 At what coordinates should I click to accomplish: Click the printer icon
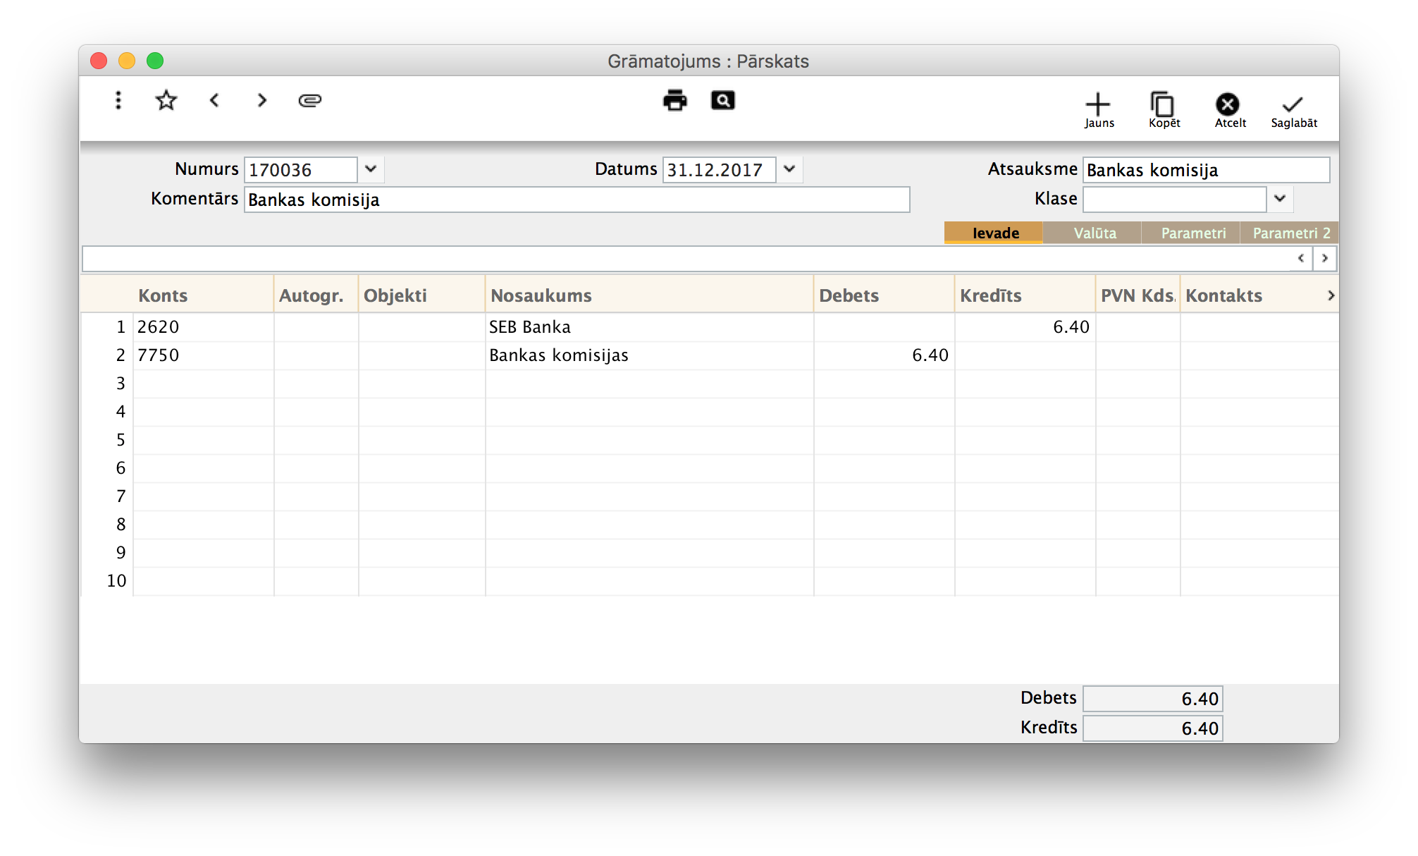pyautogui.click(x=674, y=101)
